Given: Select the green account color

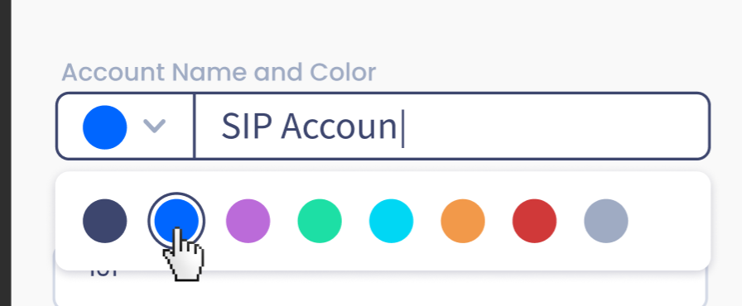Looking at the screenshot, I should click(320, 221).
